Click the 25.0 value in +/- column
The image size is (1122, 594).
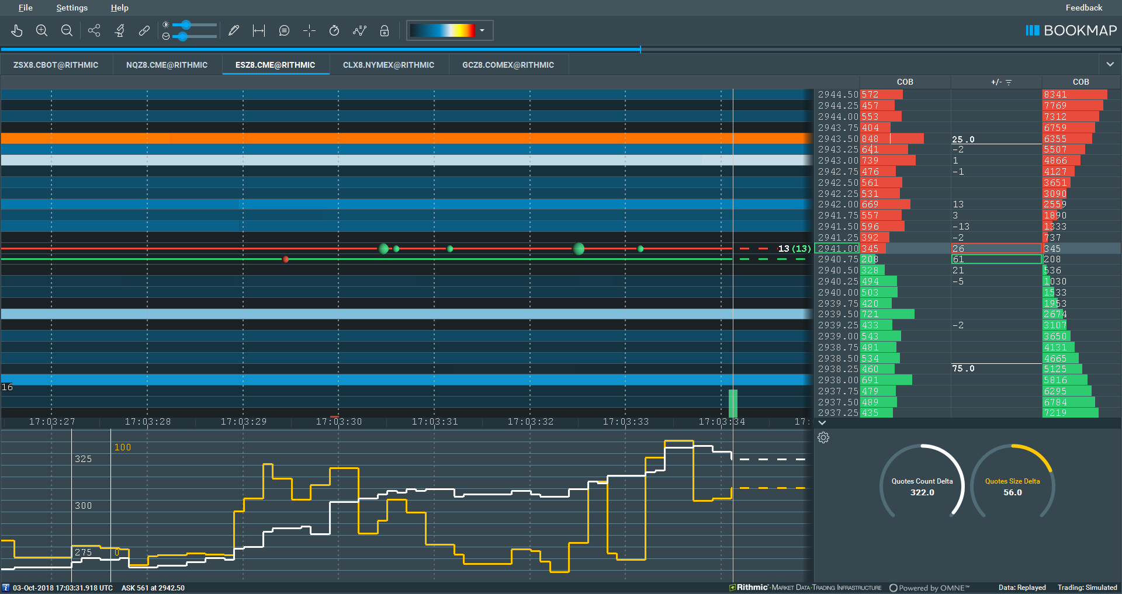[x=963, y=139]
